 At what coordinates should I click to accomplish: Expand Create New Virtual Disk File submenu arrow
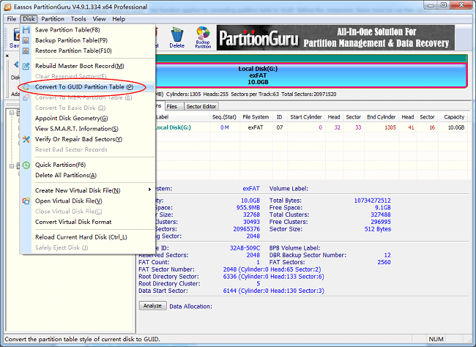[149, 190]
